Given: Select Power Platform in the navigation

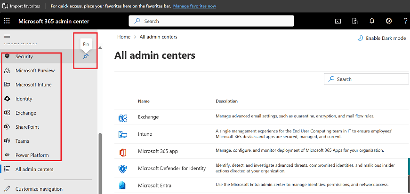Looking at the screenshot, I should pyautogui.click(x=32, y=155).
